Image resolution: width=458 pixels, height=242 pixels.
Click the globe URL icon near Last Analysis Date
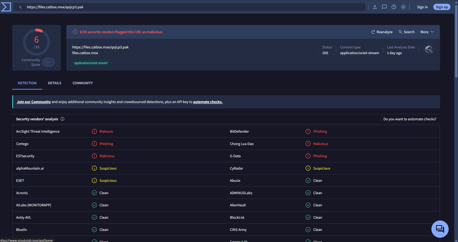click(429, 49)
